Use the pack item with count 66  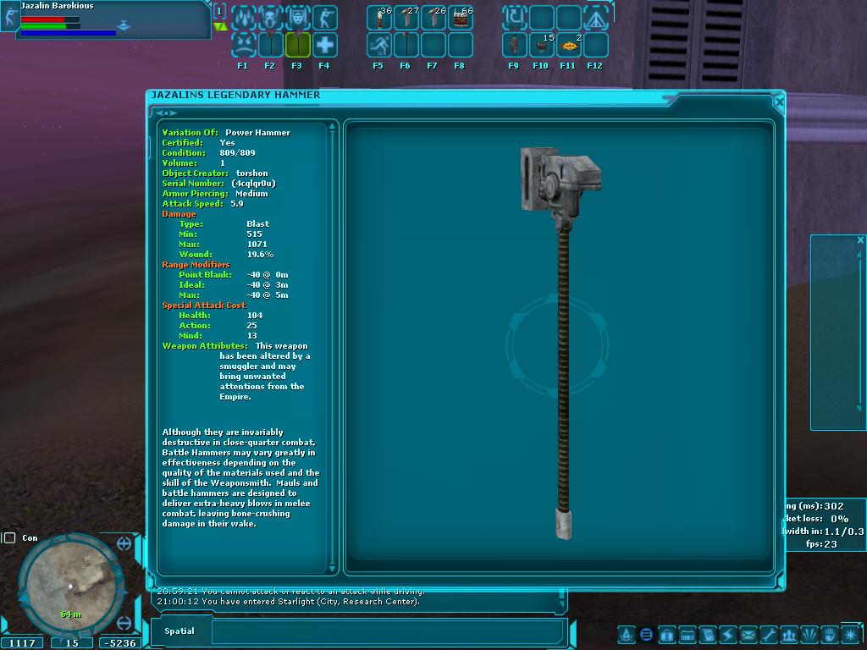(x=461, y=18)
